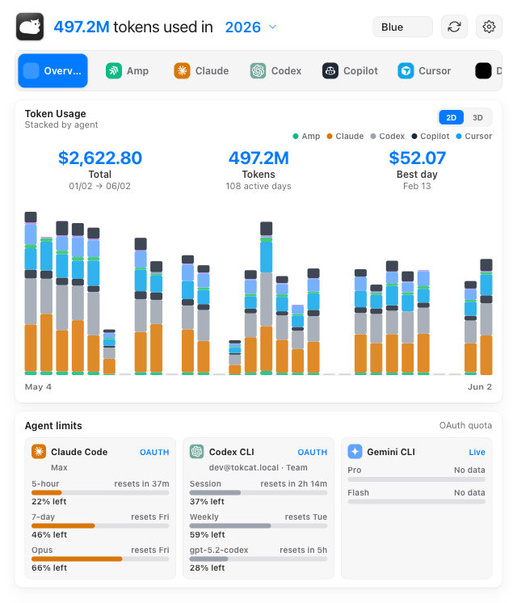Open the 2026 year dropdown

tap(250, 27)
